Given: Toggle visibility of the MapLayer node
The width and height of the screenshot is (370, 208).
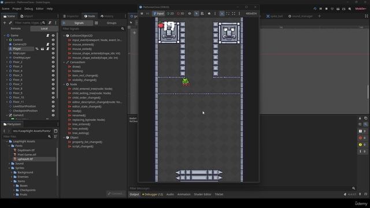Looking at the screenshot, I should 53,53.
